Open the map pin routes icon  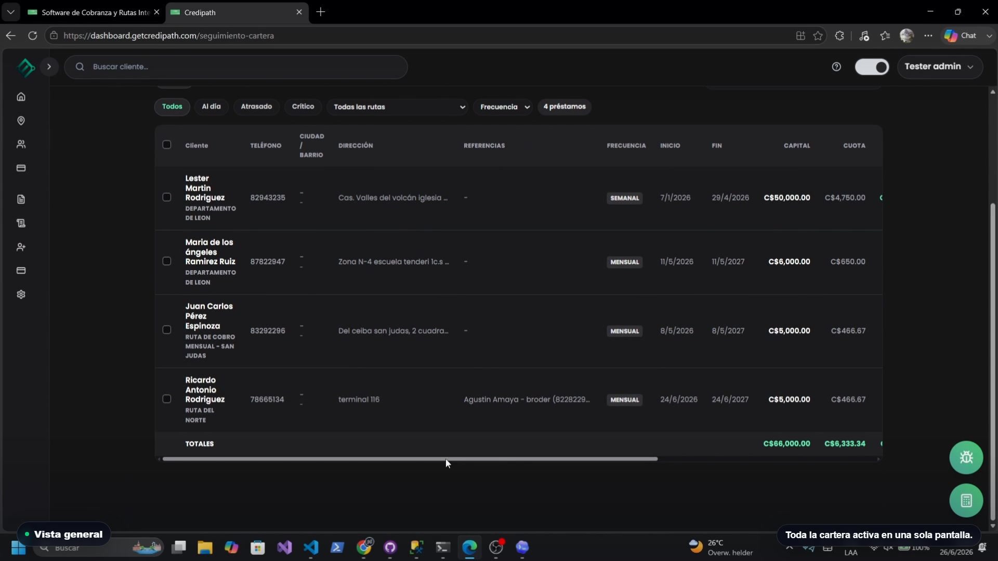coord(21,121)
